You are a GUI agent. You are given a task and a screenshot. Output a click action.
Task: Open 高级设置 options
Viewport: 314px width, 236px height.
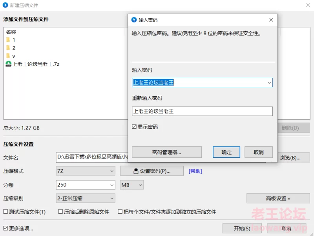coord(278,198)
